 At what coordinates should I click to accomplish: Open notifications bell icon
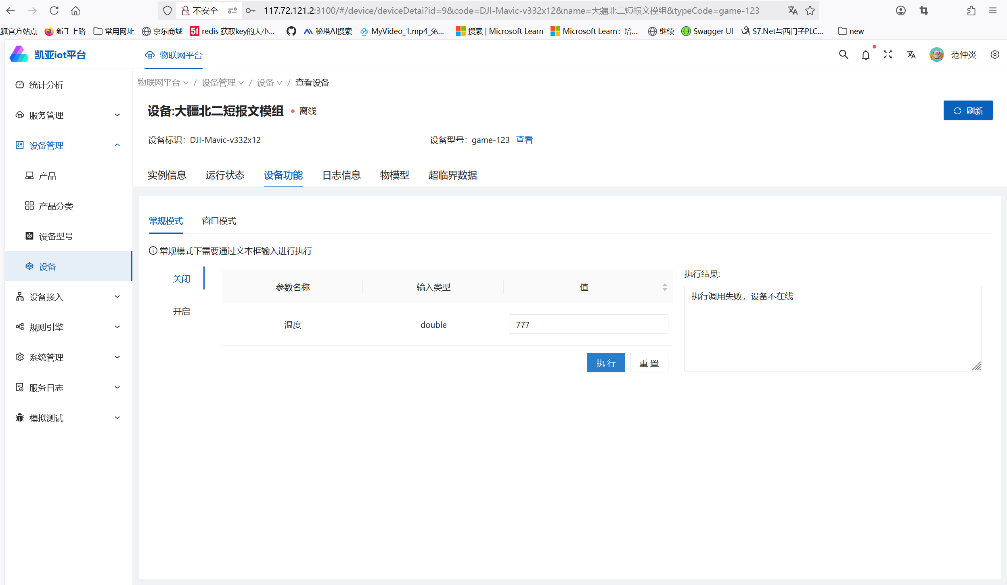[x=865, y=55]
